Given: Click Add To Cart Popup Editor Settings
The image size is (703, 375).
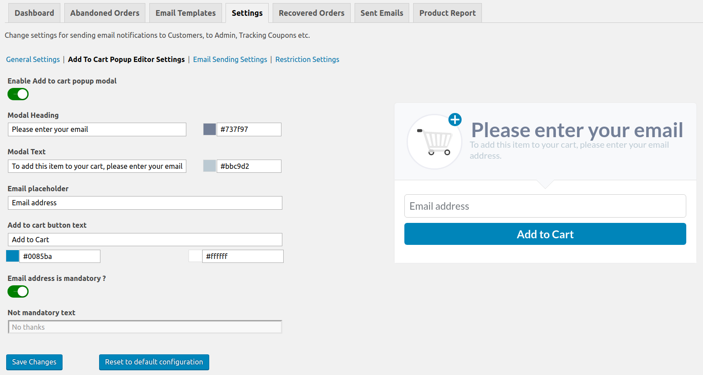Looking at the screenshot, I should tap(126, 59).
